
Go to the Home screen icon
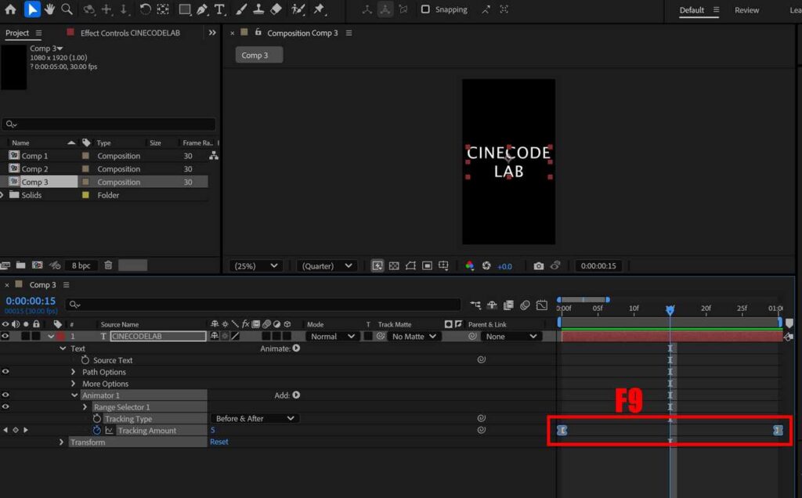tap(10, 9)
